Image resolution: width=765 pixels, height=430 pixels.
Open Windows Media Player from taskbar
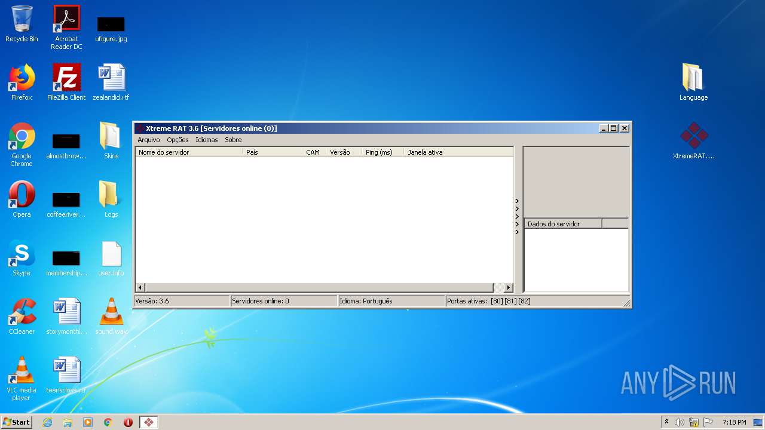tap(88, 422)
